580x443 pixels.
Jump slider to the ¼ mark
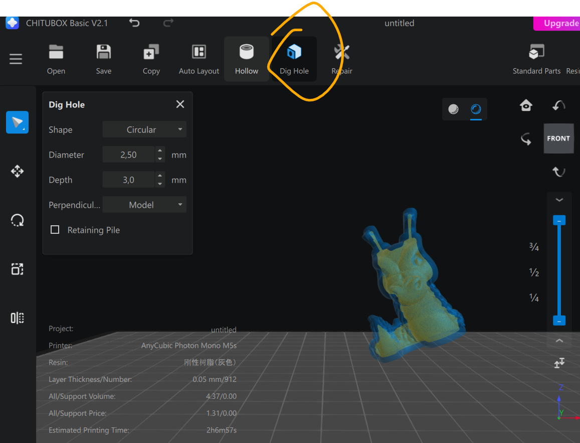[x=534, y=298]
